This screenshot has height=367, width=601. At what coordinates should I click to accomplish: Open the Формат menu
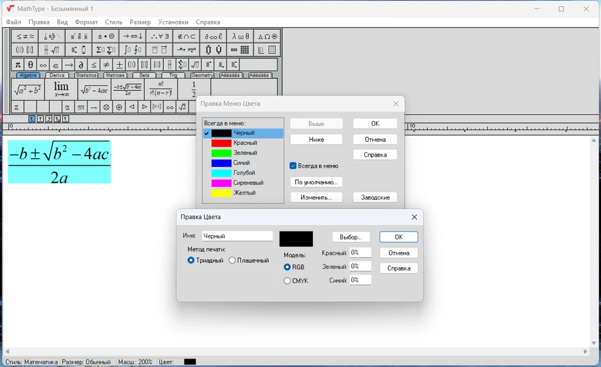tap(86, 22)
